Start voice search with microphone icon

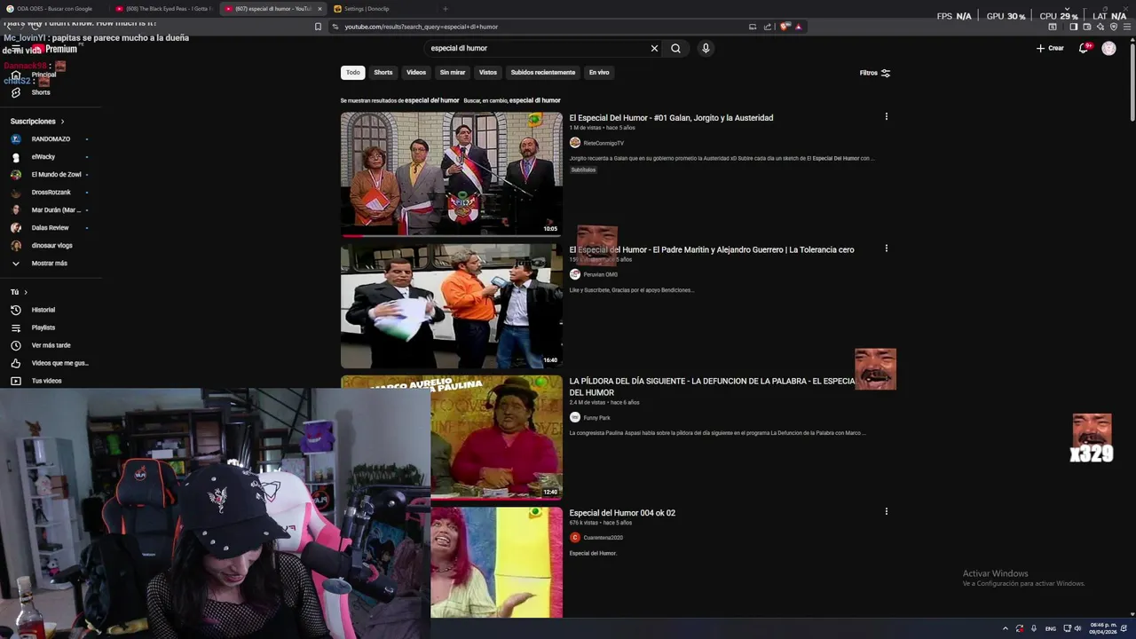click(x=706, y=49)
